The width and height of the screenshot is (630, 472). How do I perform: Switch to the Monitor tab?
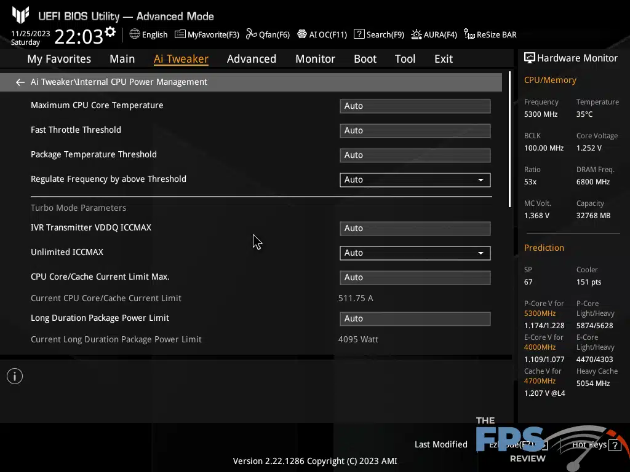click(316, 59)
